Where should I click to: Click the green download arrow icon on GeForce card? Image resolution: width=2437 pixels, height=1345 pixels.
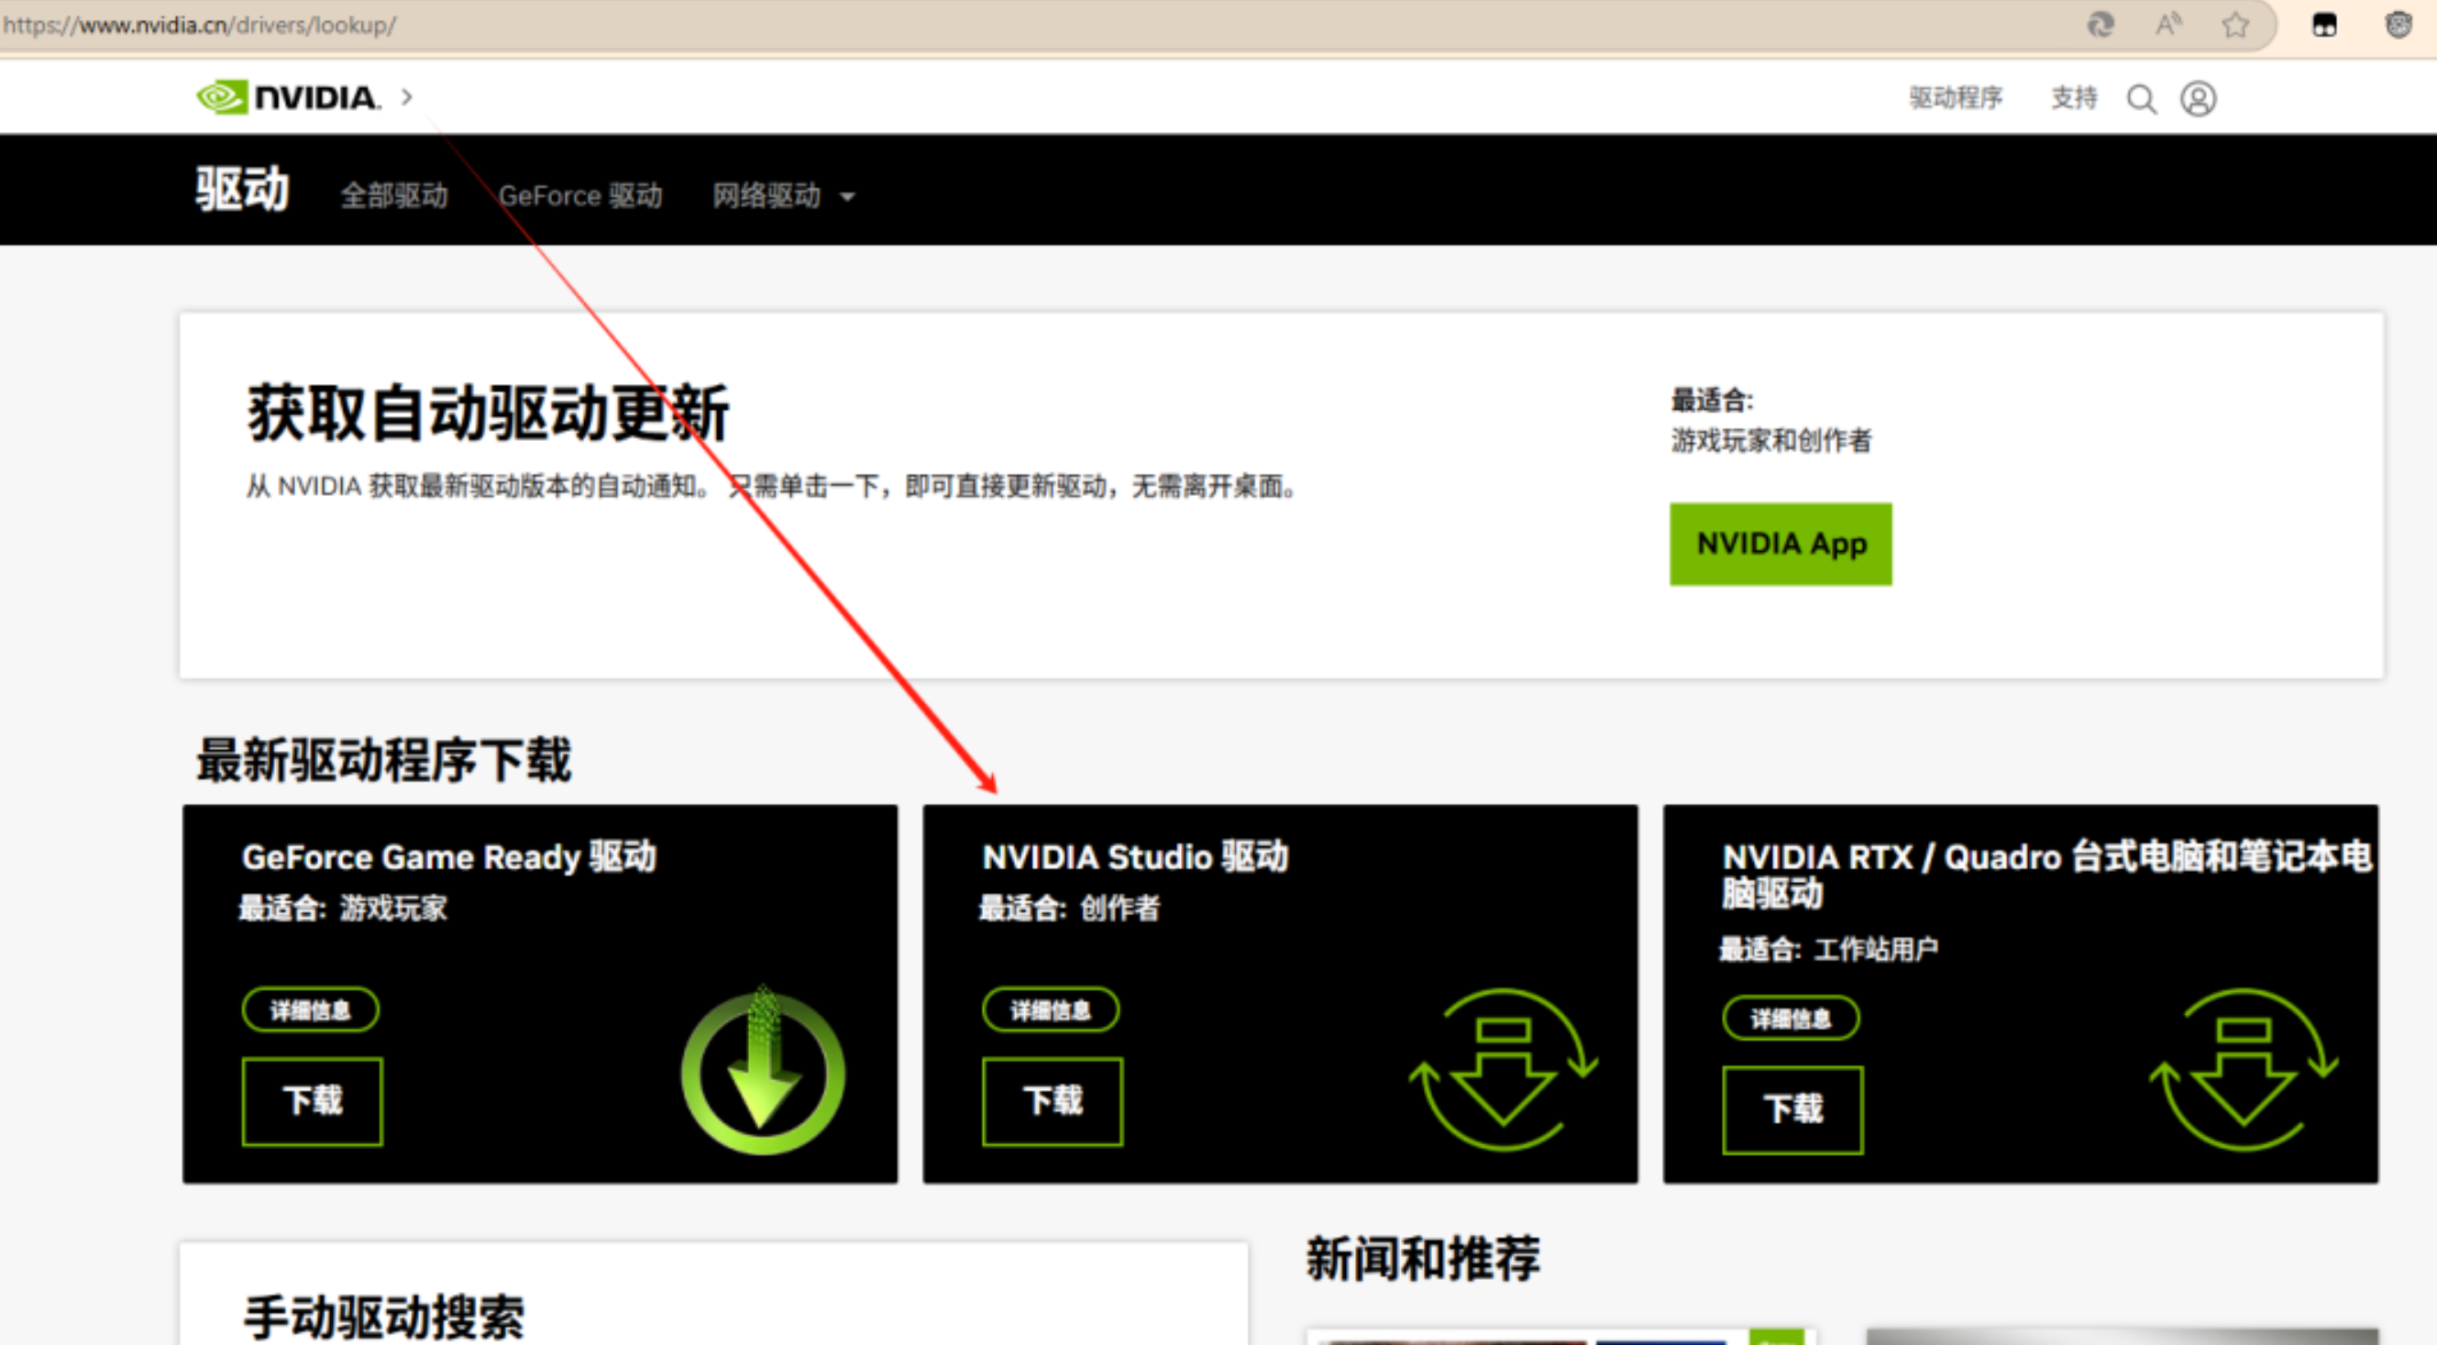point(763,1070)
